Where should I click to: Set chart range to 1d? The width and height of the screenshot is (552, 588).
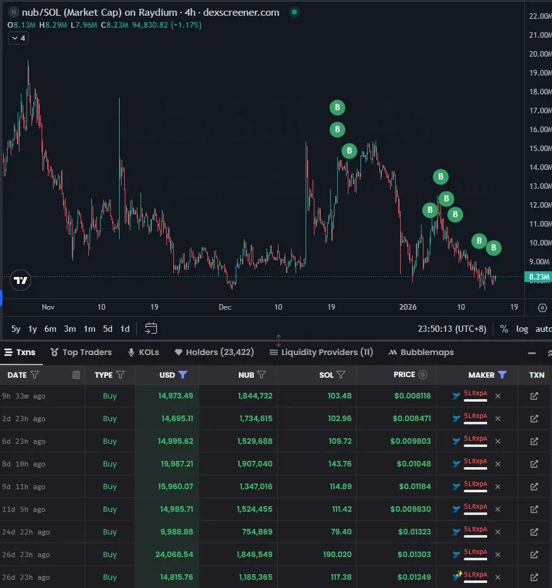(125, 329)
